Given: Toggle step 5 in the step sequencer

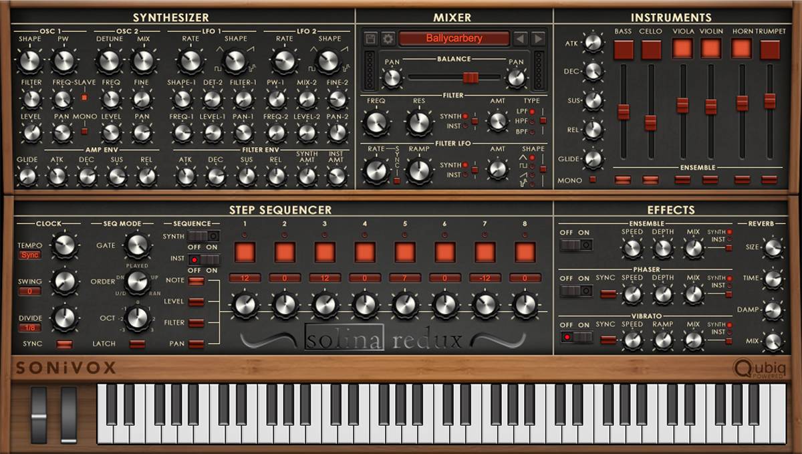Looking at the screenshot, I should (404, 252).
